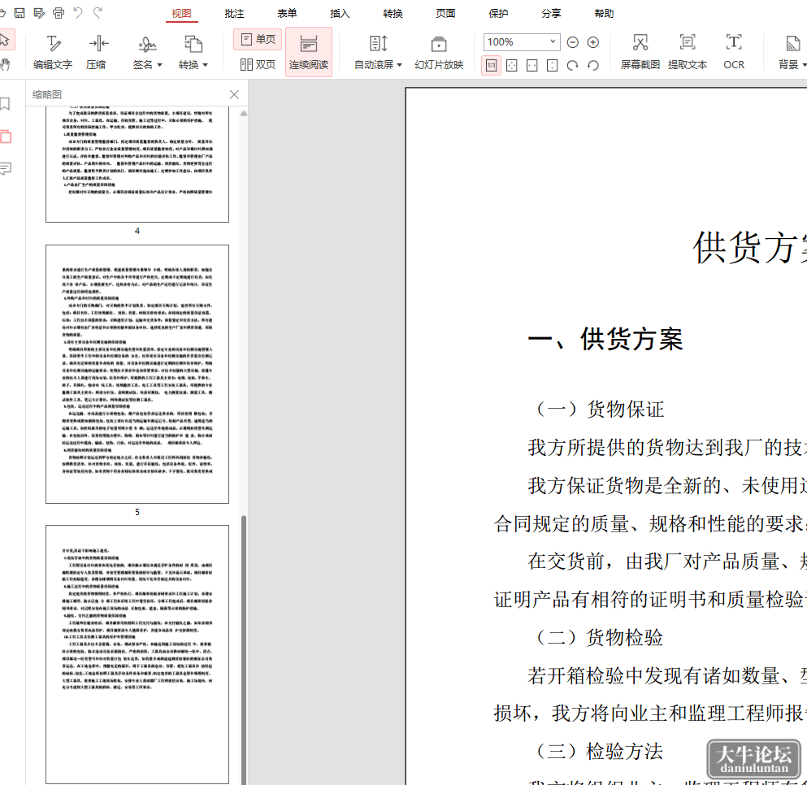Close the 缩略图 thumbnail panel
This screenshot has height=785, width=807.
click(234, 94)
